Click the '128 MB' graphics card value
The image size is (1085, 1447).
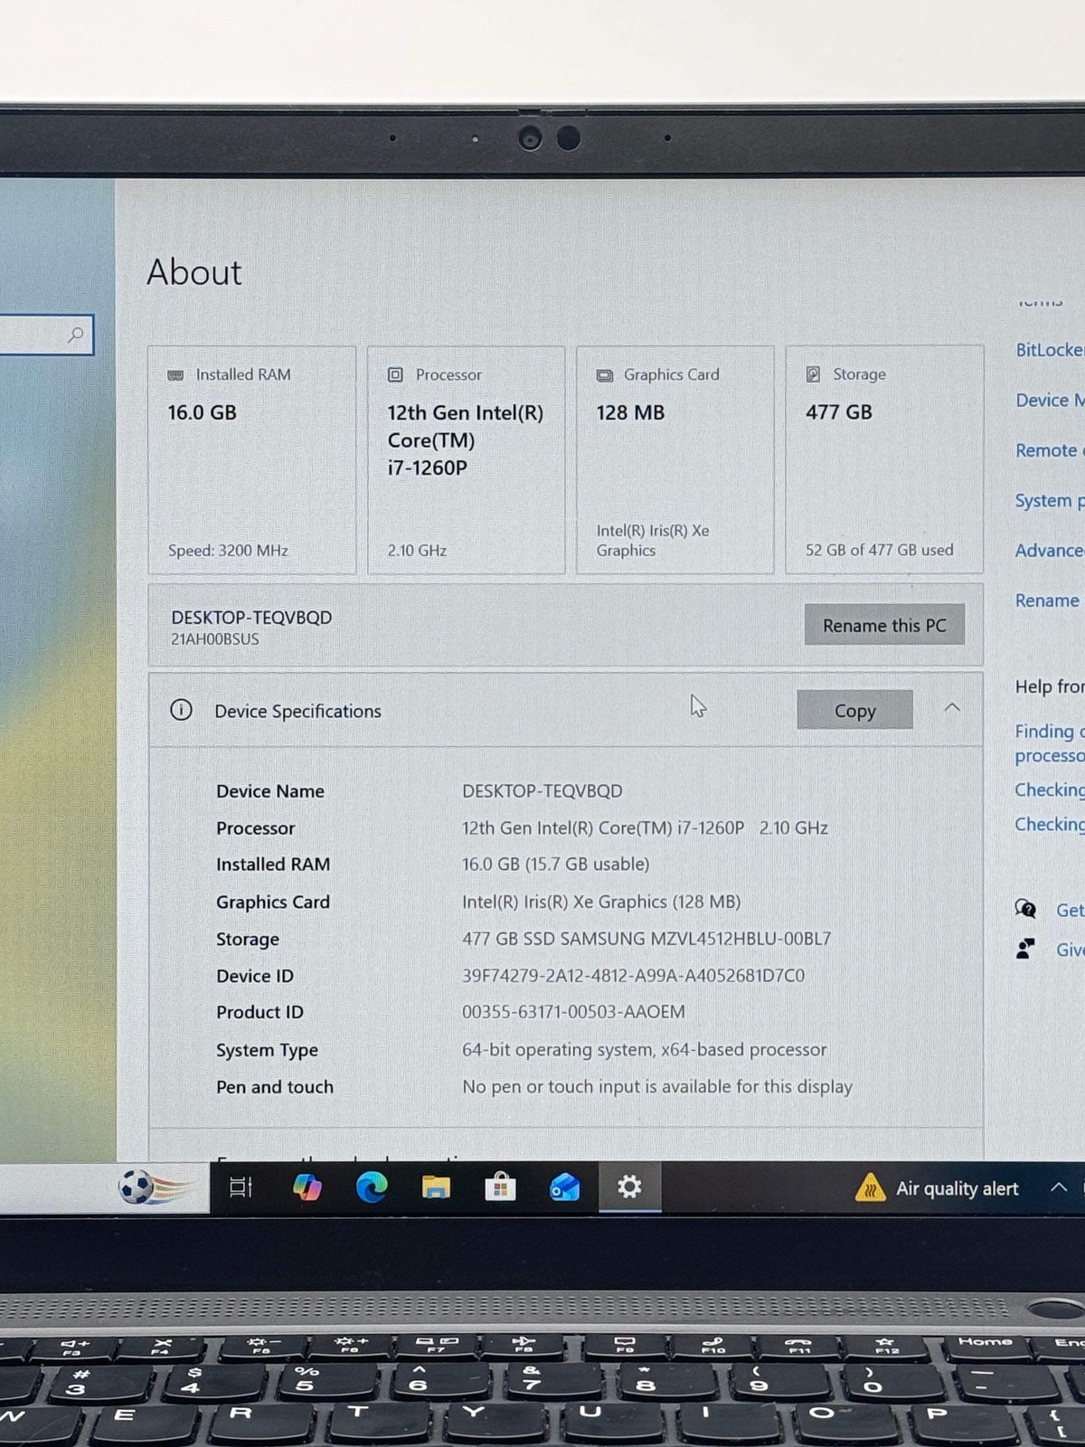[x=630, y=412]
